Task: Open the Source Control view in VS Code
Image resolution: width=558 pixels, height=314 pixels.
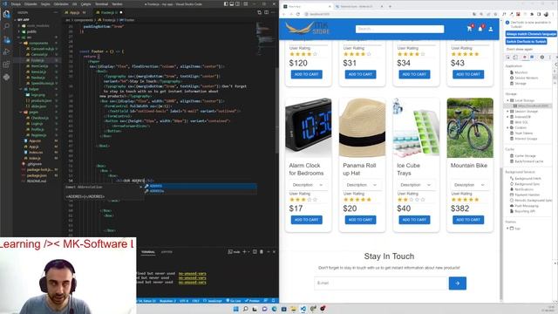Action: 6,39
